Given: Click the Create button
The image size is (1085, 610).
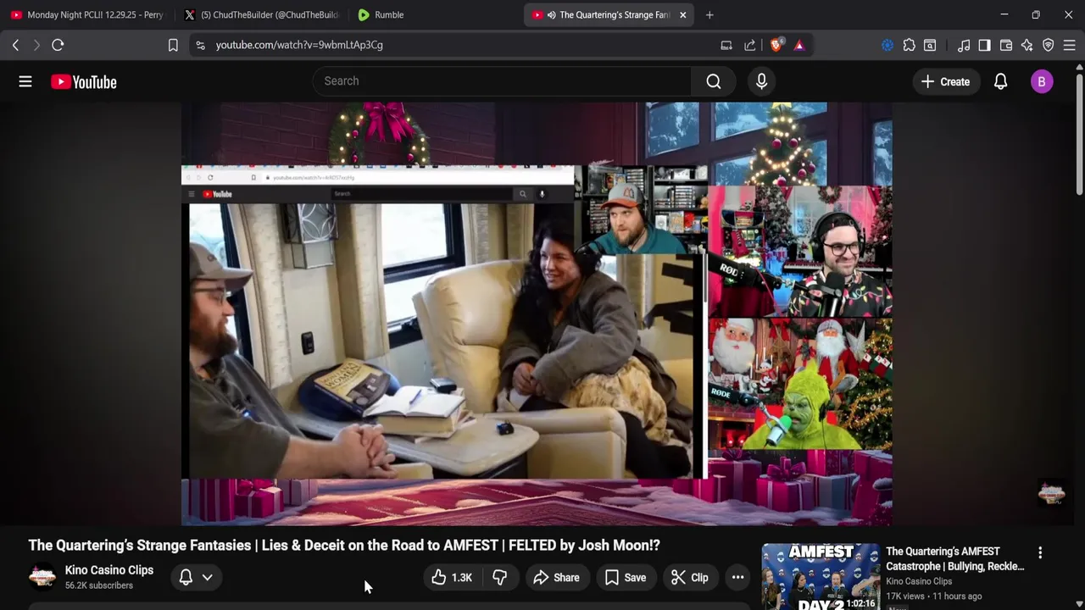Looking at the screenshot, I should pos(945,81).
